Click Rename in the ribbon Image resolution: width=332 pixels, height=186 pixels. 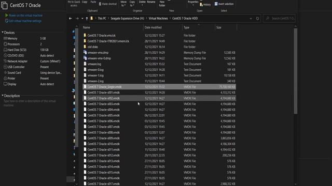151,2
